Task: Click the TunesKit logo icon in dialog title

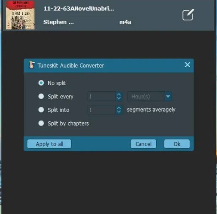Action: click(x=32, y=65)
